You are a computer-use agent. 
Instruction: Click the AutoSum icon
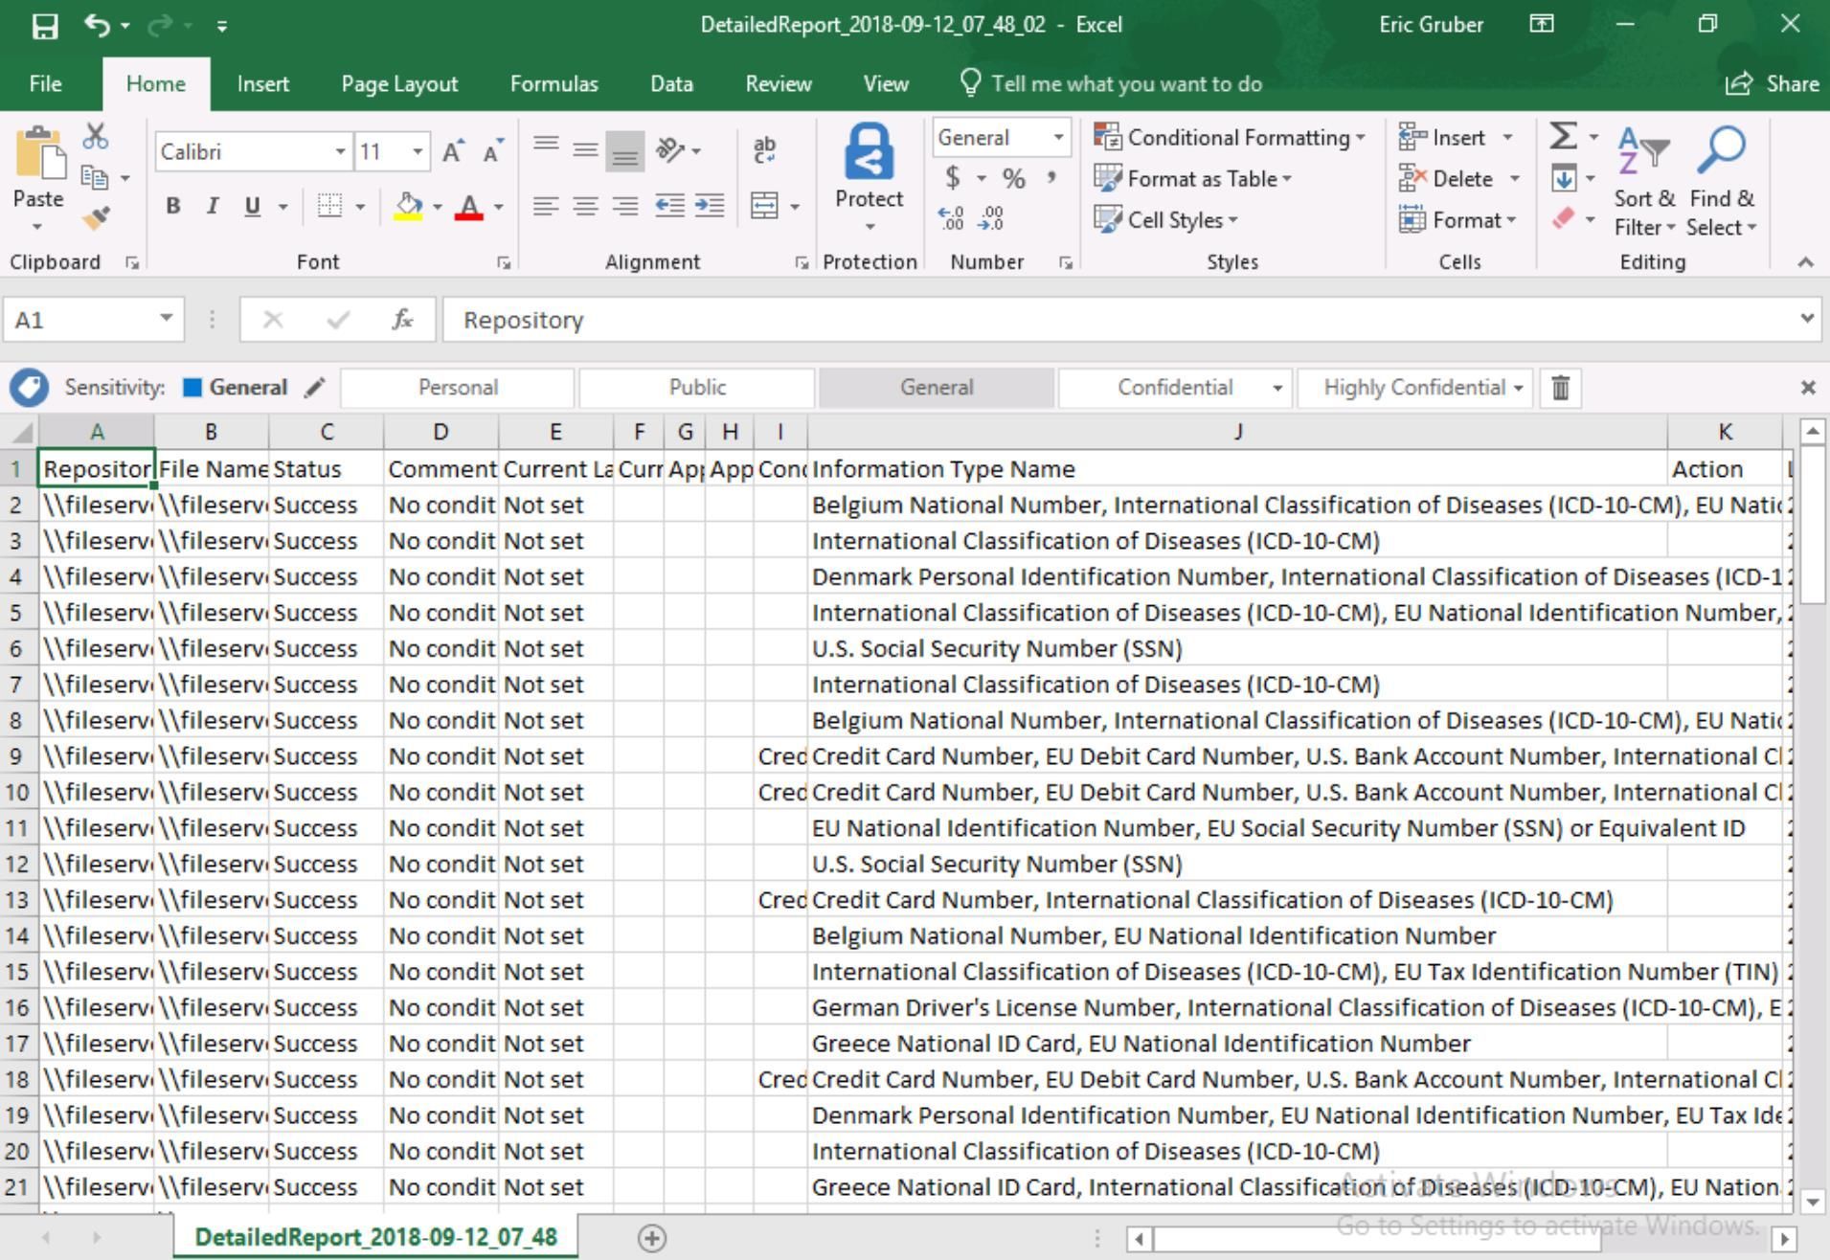click(x=1563, y=136)
